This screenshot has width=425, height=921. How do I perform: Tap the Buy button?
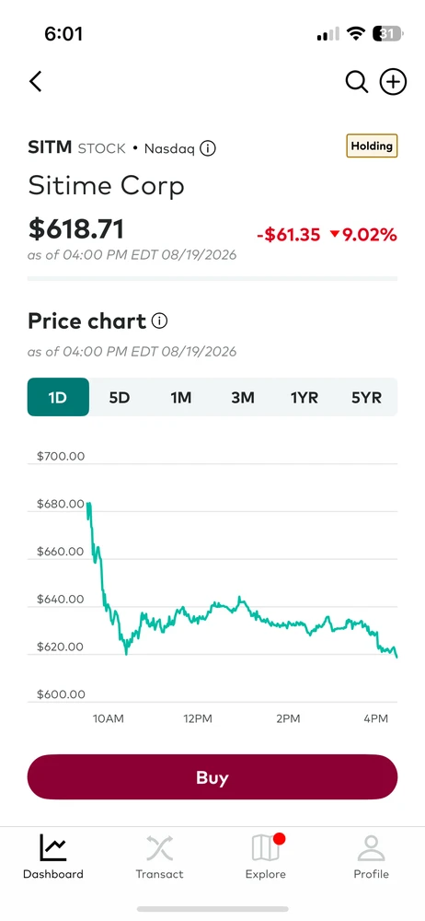pyautogui.click(x=212, y=777)
